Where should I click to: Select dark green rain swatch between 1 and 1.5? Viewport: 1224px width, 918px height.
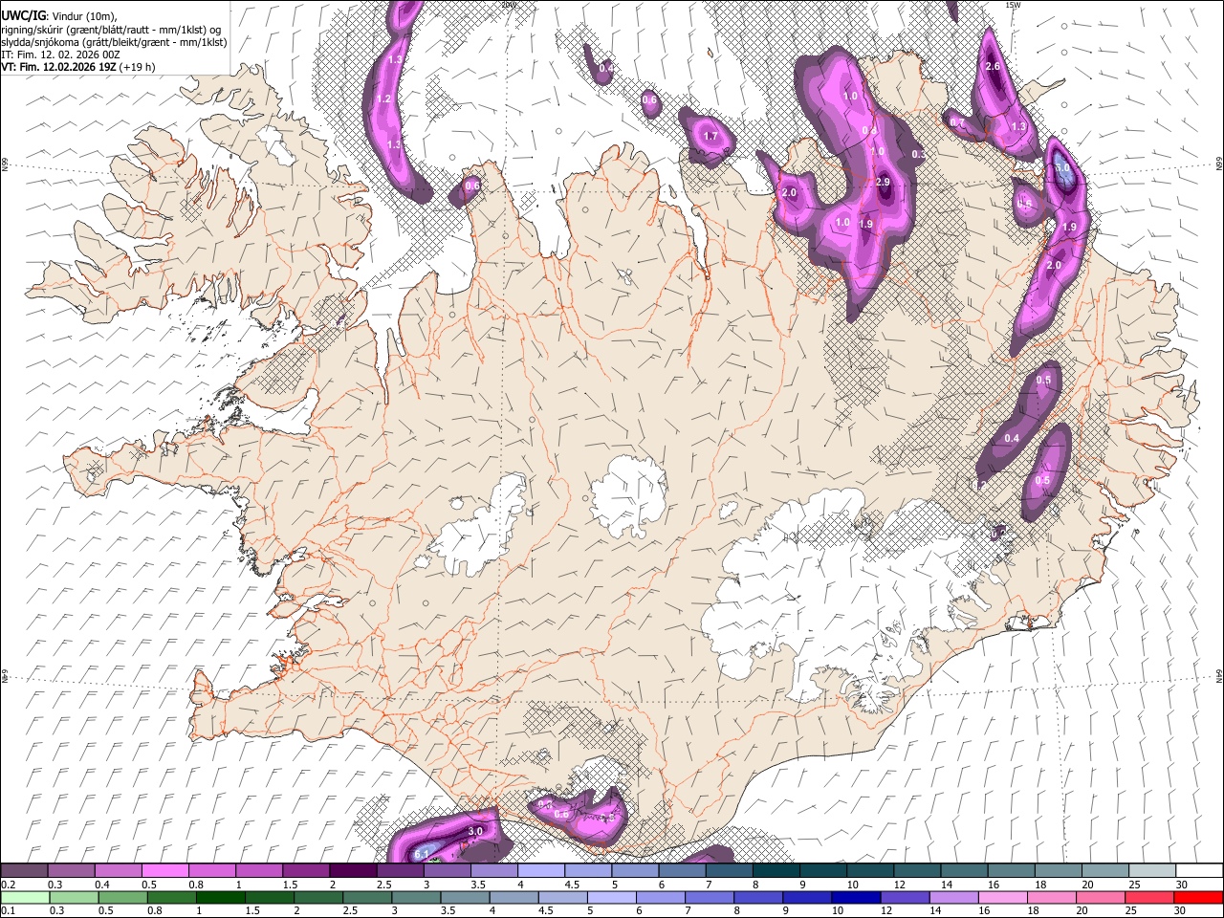point(221,897)
